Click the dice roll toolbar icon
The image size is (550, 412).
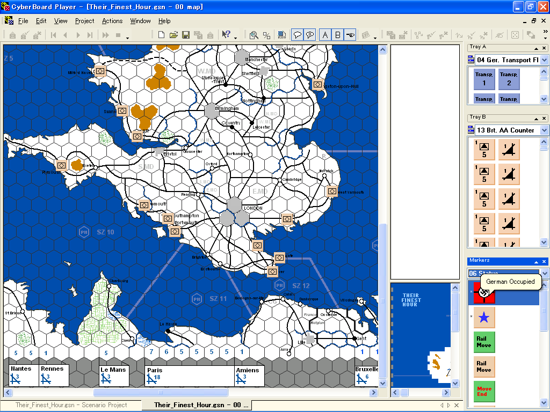tap(515, 35)
